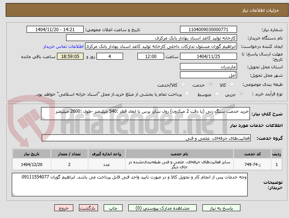This screenshot has height=218, width=289.
Task: Click the remaining days field showing 4
Action: [110, 56]
